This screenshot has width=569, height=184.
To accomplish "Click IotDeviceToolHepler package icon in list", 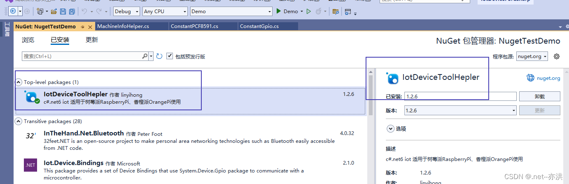I will [32, 98].
